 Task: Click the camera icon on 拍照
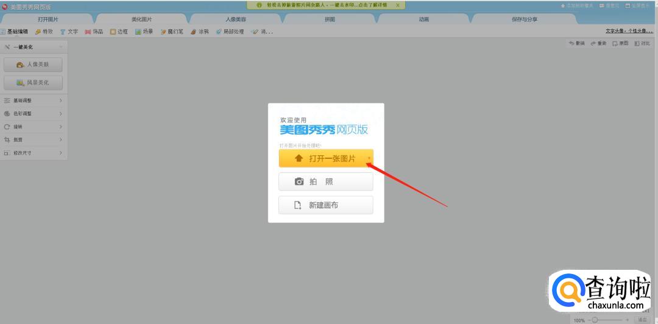tap(299, 181)
